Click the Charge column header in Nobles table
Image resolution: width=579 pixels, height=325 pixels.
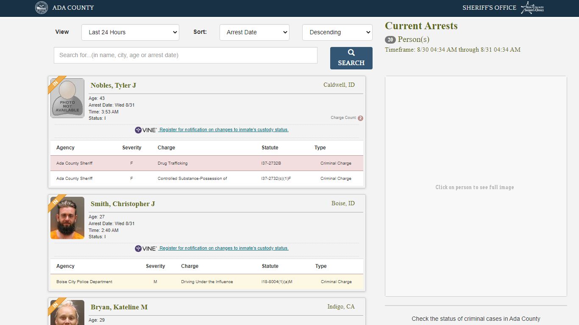pyautogui.click(x=166, y=148)
